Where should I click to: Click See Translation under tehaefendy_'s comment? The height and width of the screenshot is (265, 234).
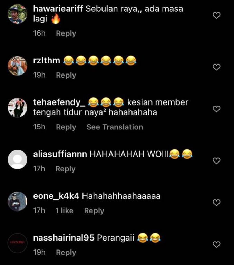pyautogui.click(x=115, y=127)
